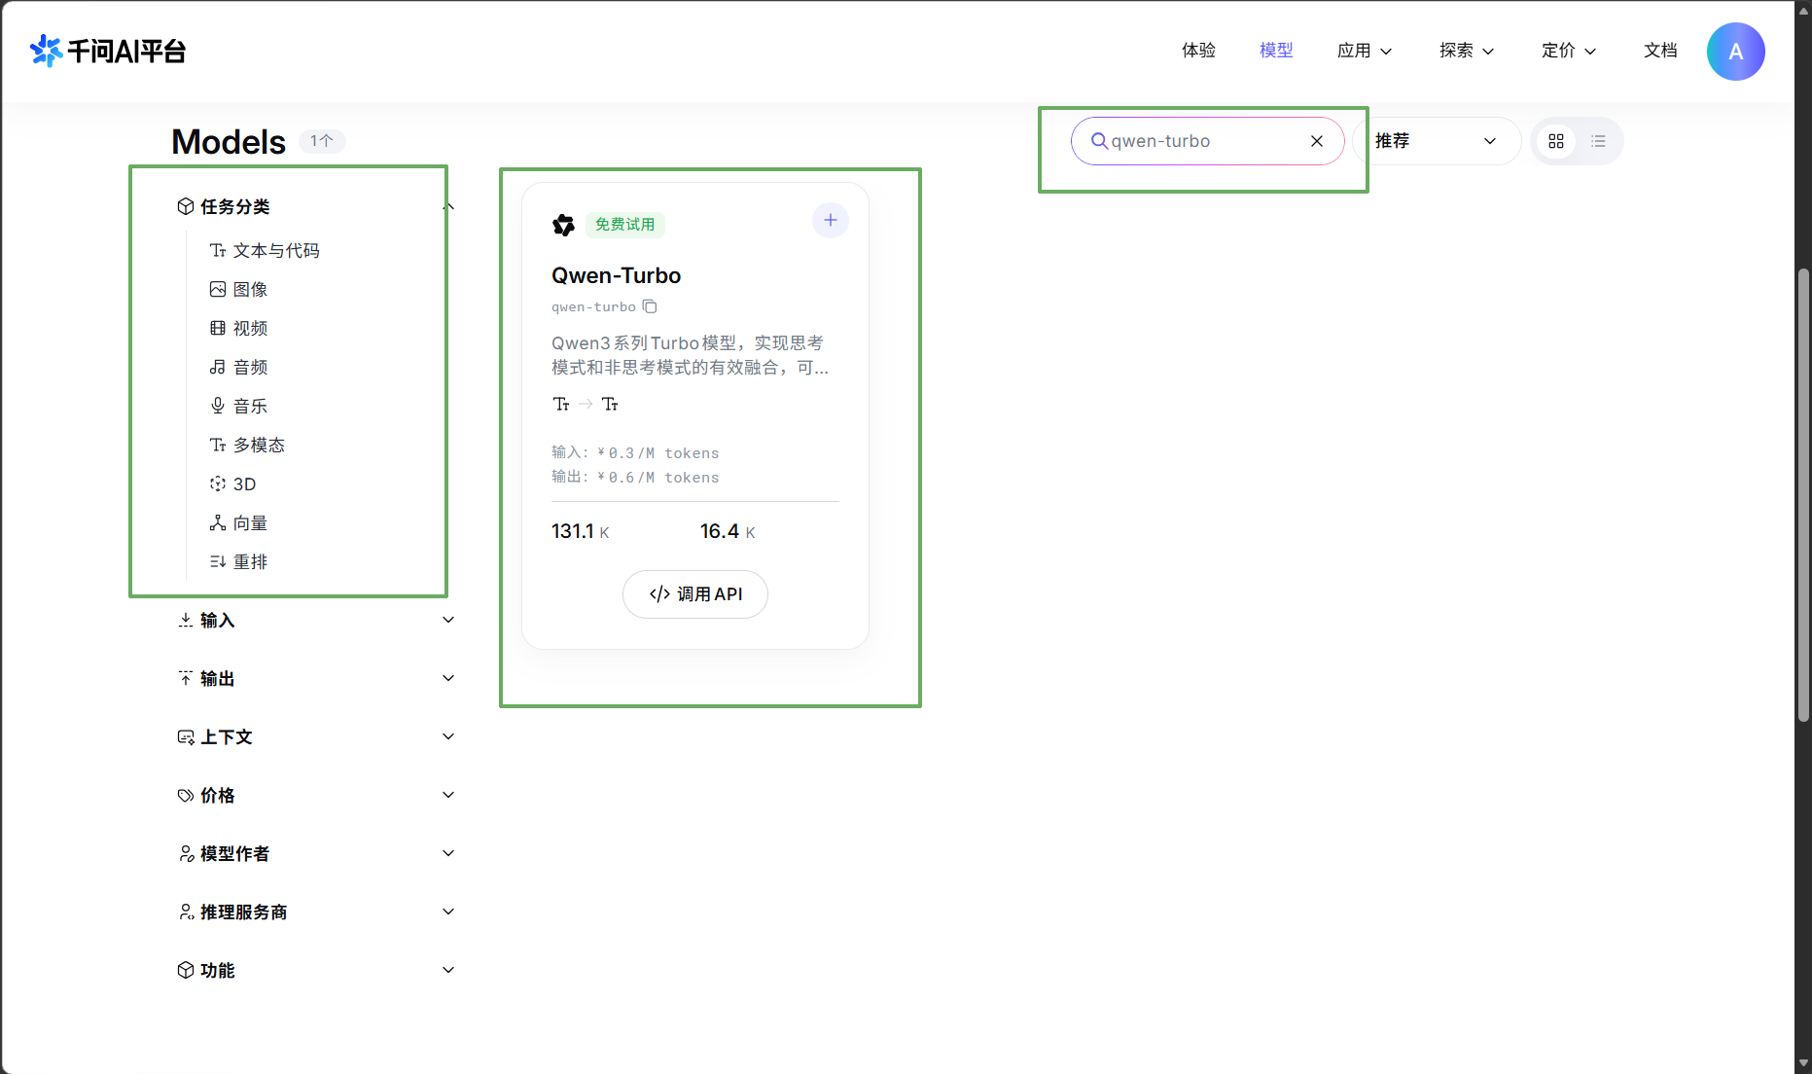The height and width of the screenshot is (1074, 1812).
Task: Click the Qwen-Turbo model logo icon
Action: pyautogui.click(x=564, y=225)
